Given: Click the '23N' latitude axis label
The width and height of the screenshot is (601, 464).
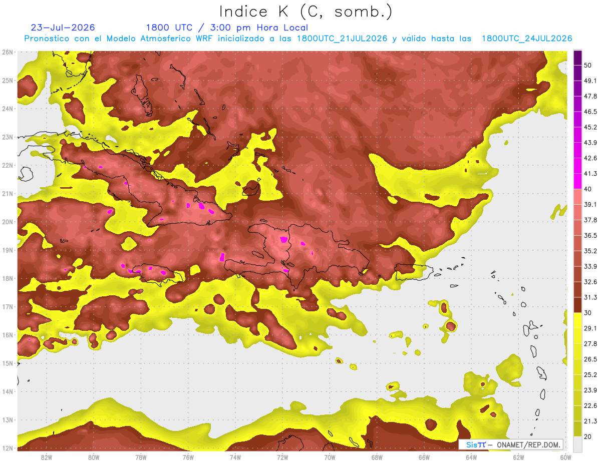Looking at the screenshot, I should coord(8,137).
